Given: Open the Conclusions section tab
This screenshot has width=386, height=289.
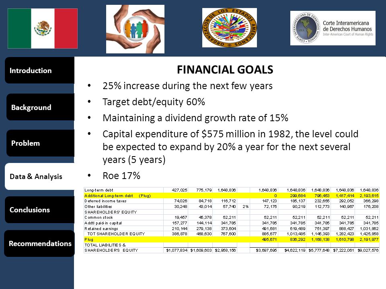Looking at the screenshot, I should pyautogui.click(x=40, y=210).
